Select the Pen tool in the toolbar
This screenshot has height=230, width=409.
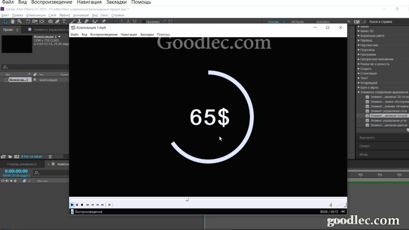coord(58,22)
